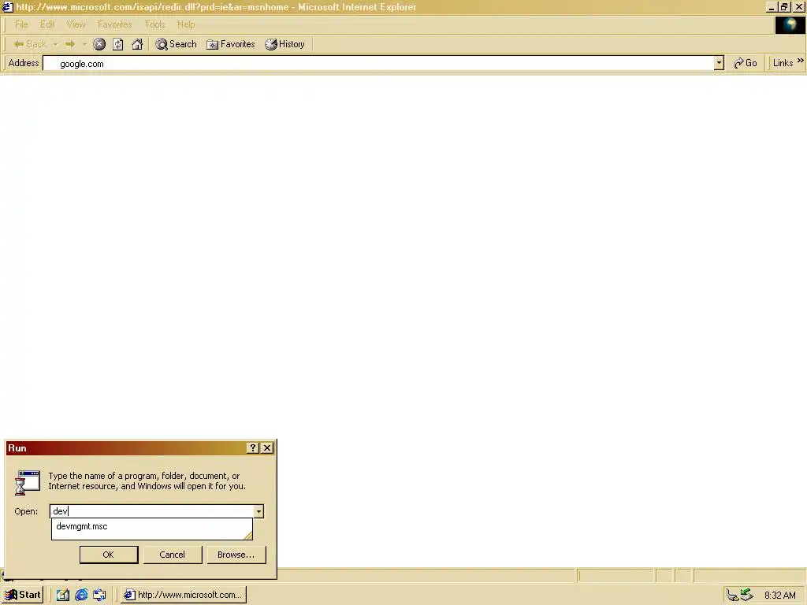This screenshot has height=605, width=807.
Task: Click the Open text field in Run dialog
Action: coord(152,510)
